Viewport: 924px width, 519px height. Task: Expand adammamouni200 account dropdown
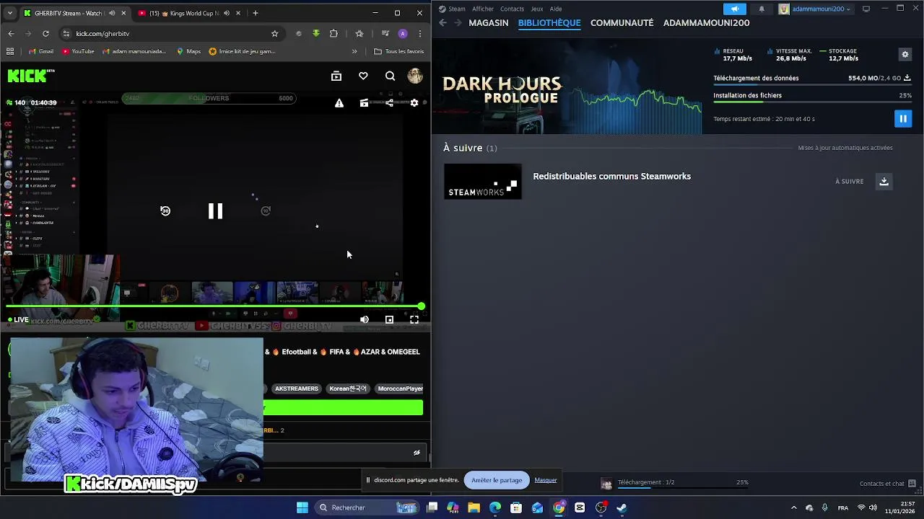(x=816, y=9)
